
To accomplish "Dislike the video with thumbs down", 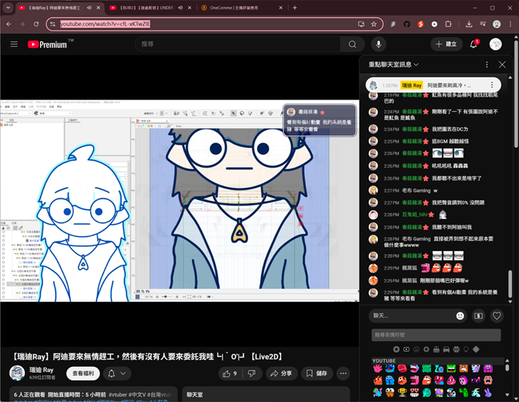I will [251, 373].
